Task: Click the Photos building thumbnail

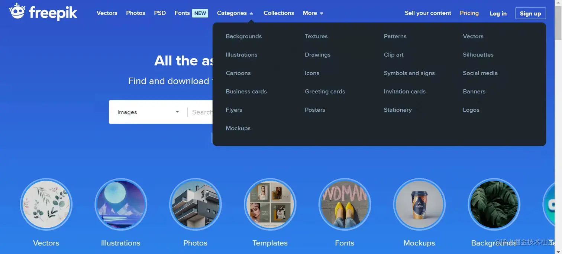Action: [196, 204]
